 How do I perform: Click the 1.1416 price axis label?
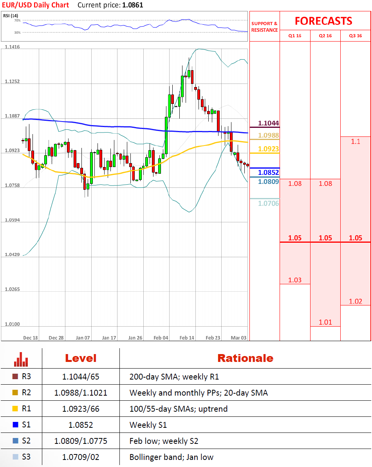point(12,47)
